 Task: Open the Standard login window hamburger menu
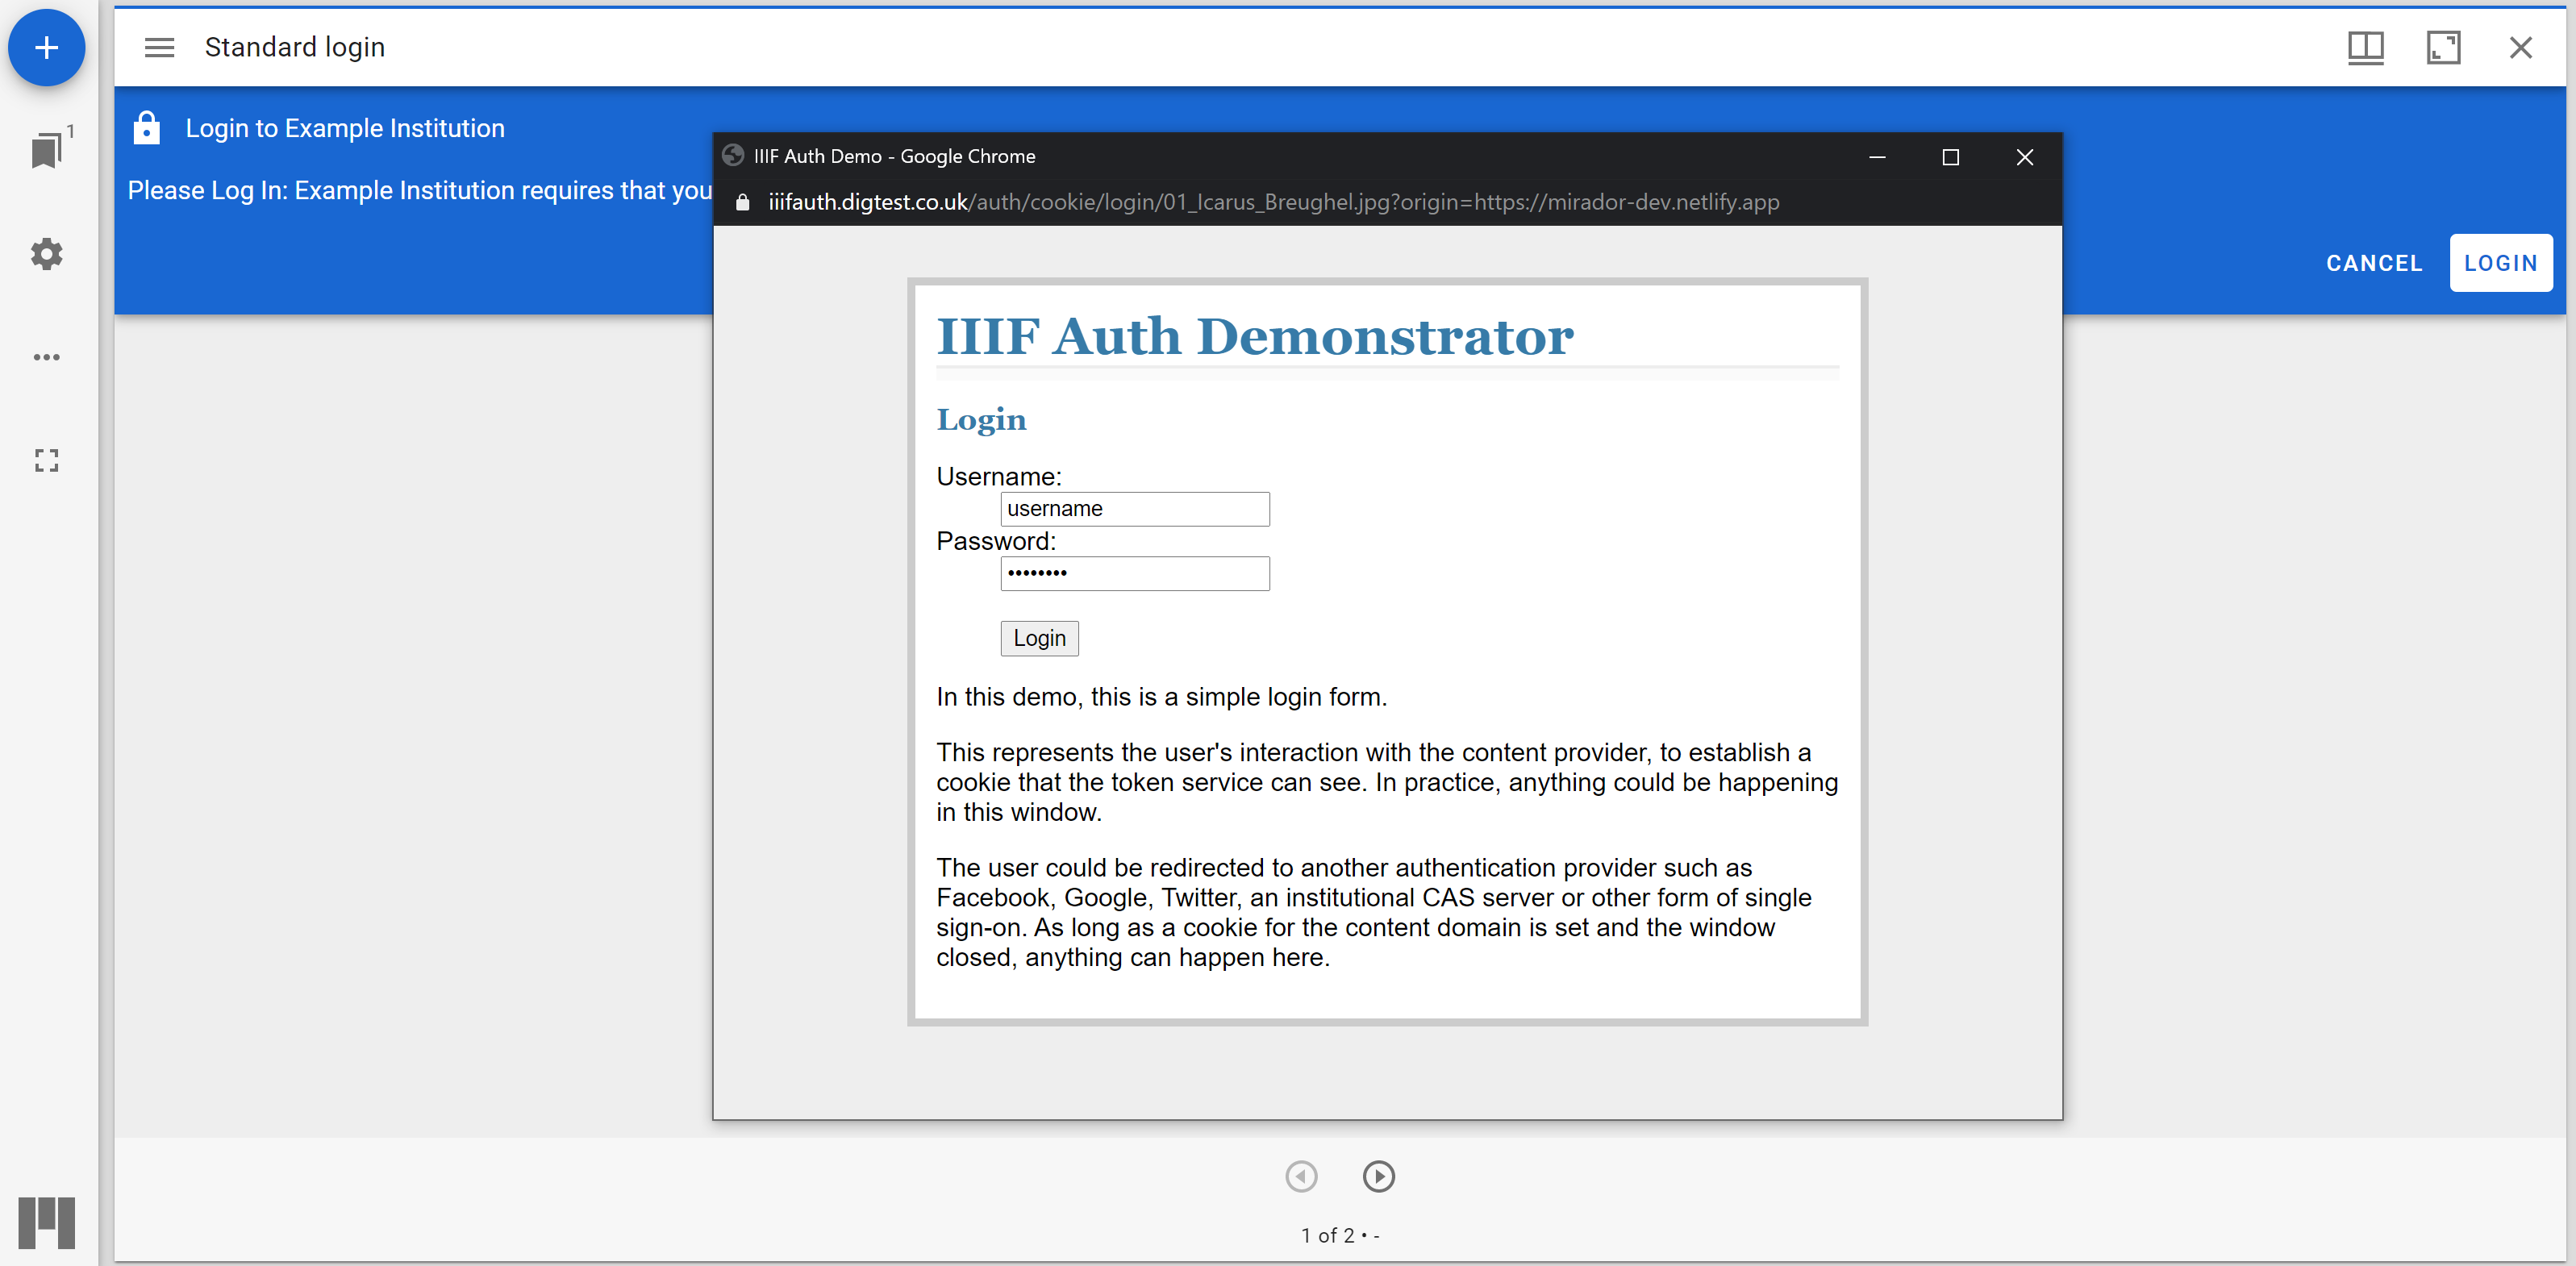point(159,47)
